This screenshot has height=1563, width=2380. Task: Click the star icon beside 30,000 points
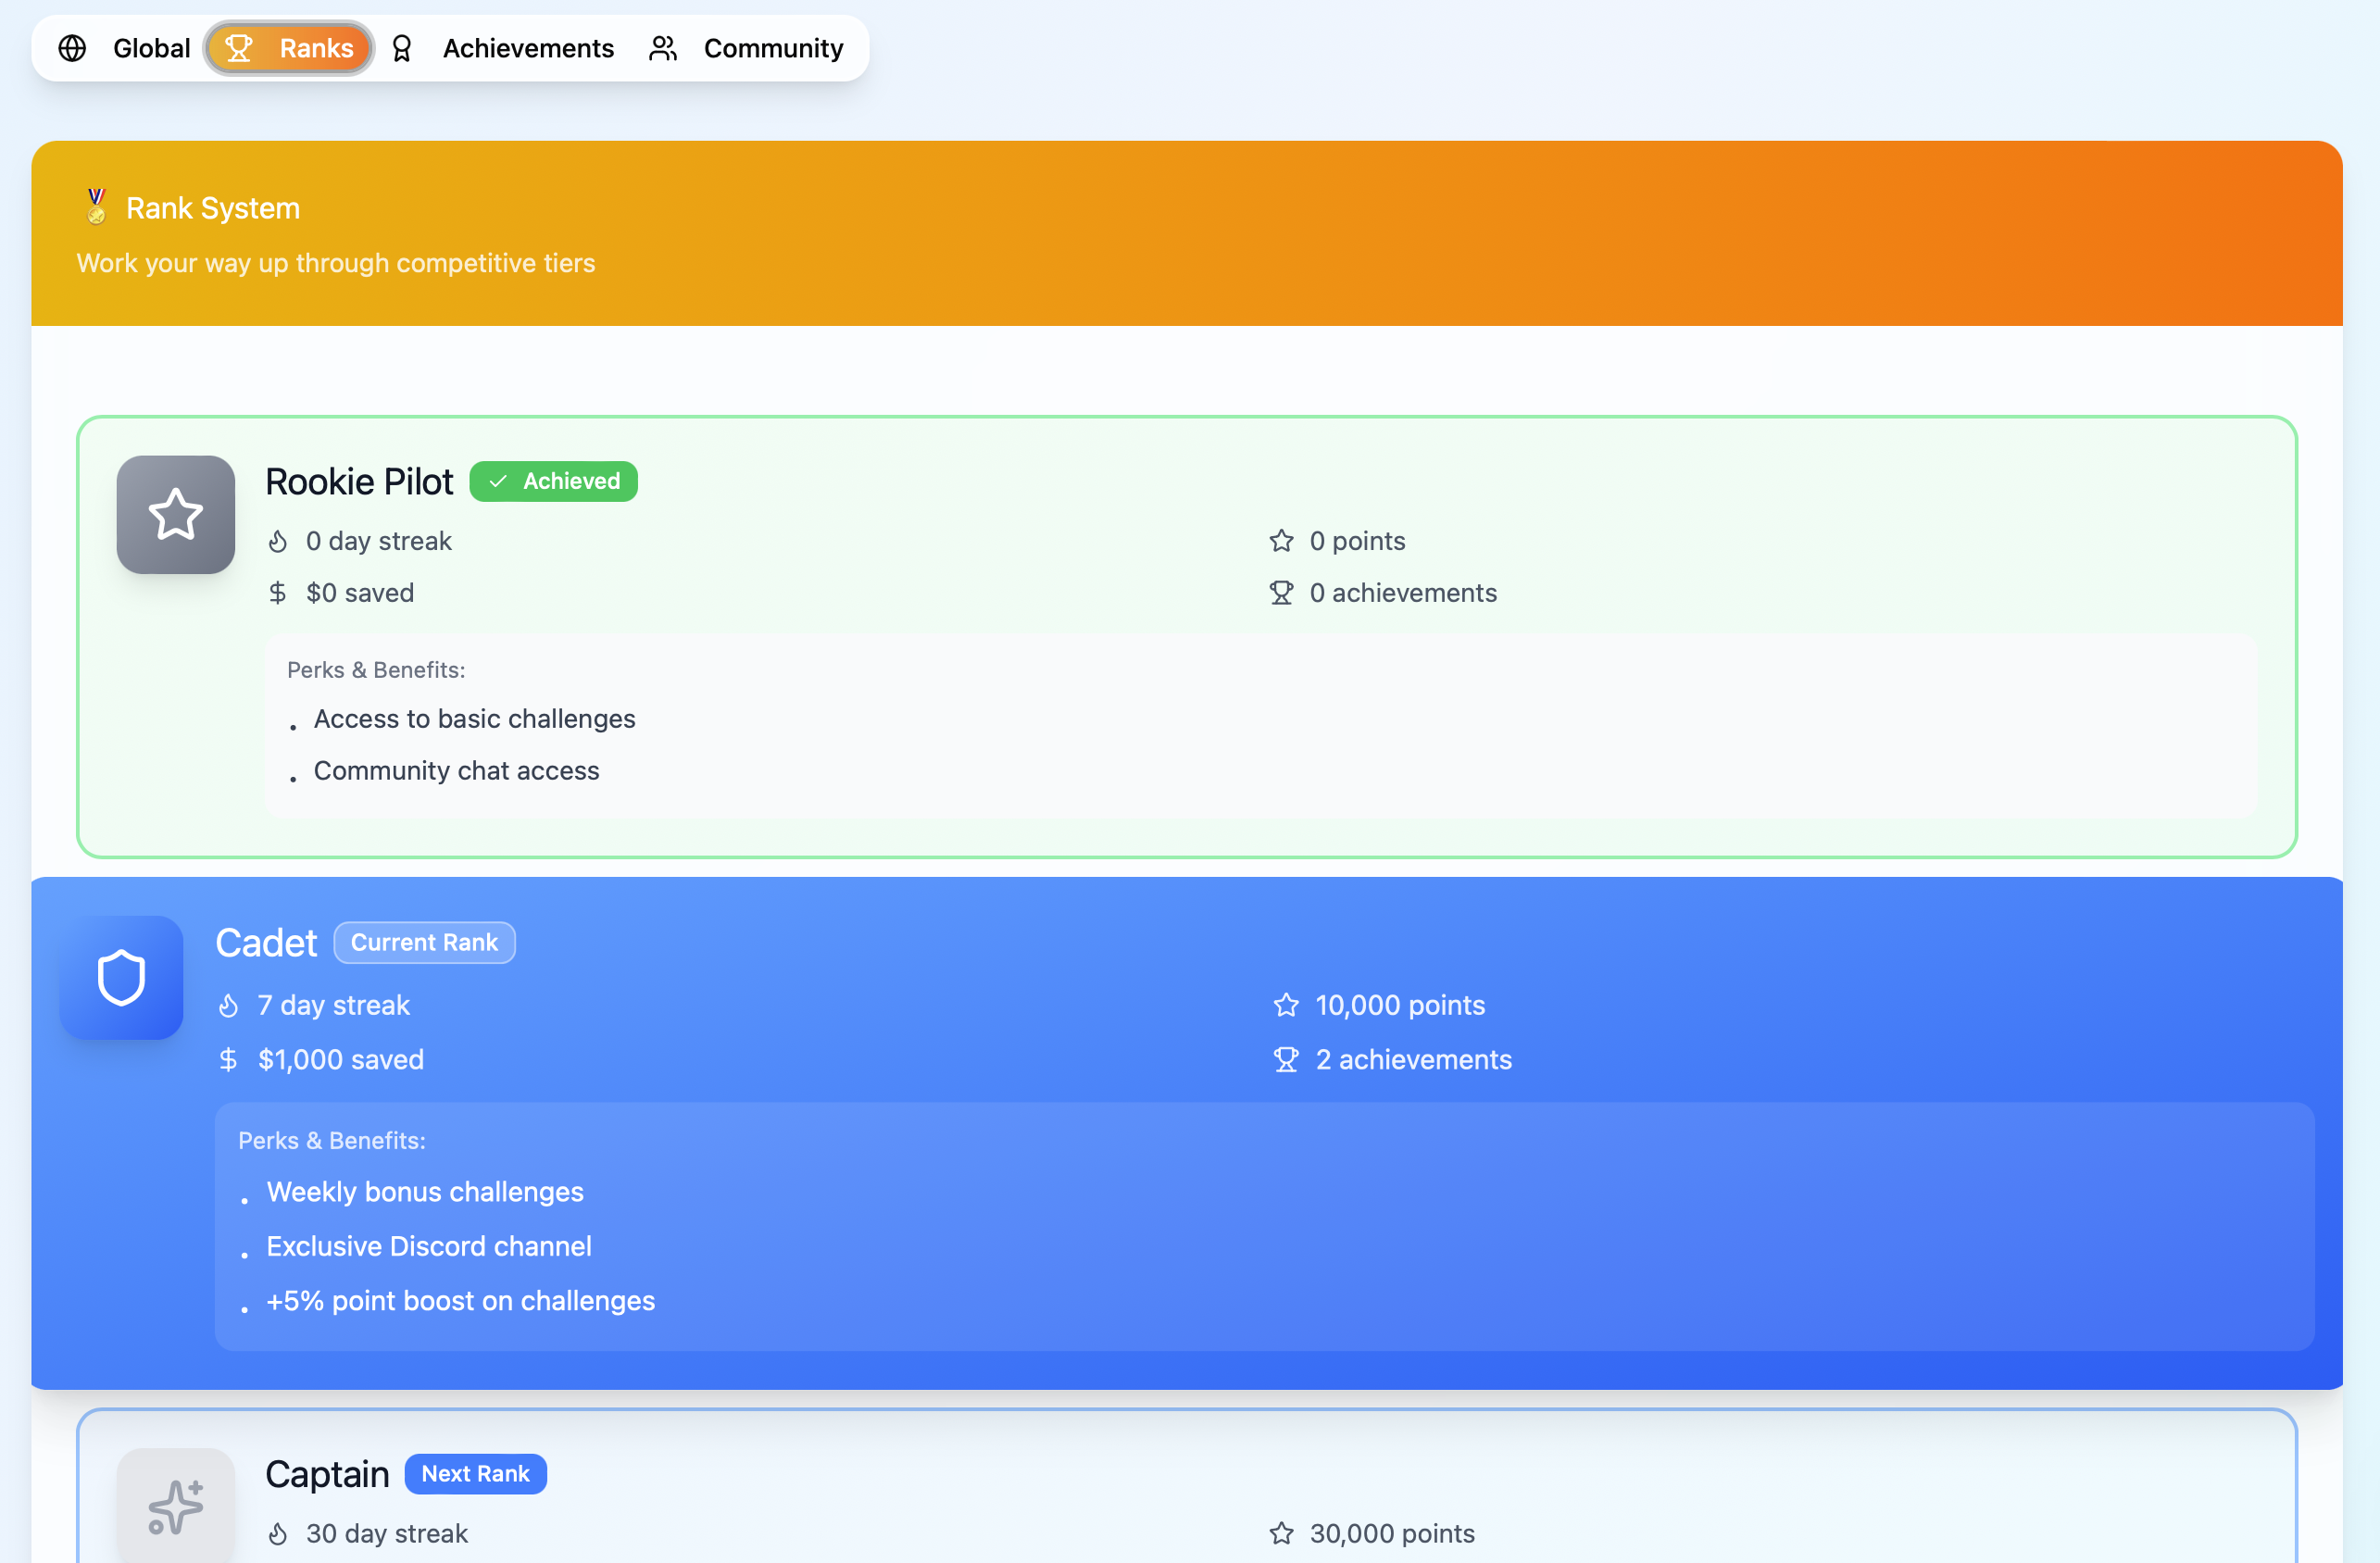(x=1281, y=1533)
